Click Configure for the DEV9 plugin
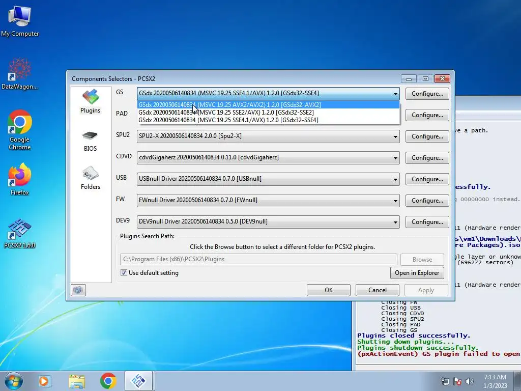 click(427, 222)
